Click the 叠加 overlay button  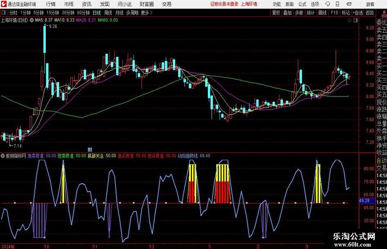pos(287,13)
